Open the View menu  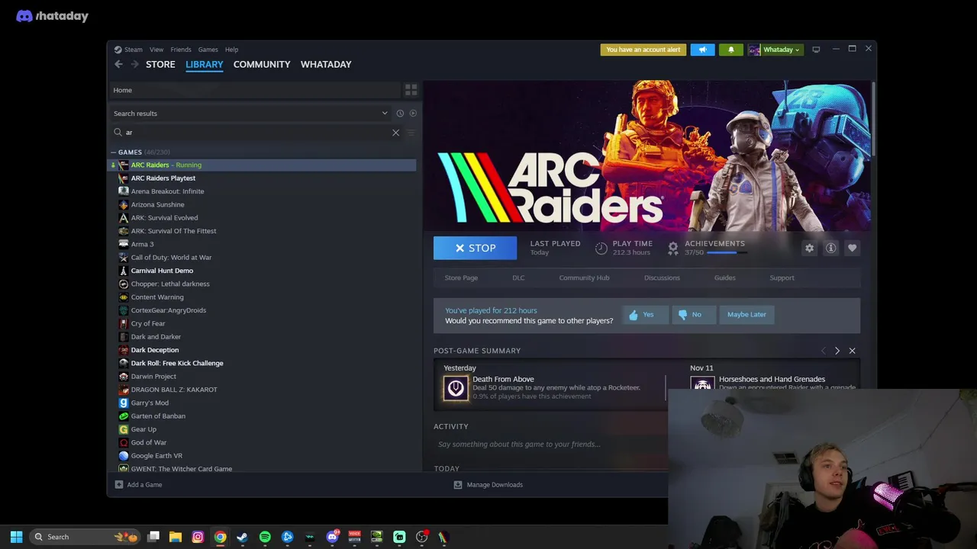pos(156,50)
